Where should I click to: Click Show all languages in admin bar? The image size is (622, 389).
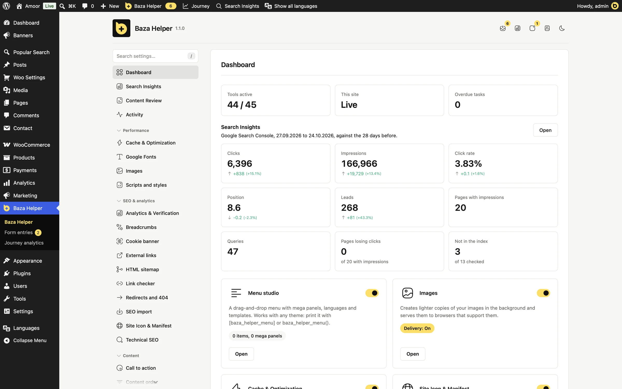click(x=291, y=6)
